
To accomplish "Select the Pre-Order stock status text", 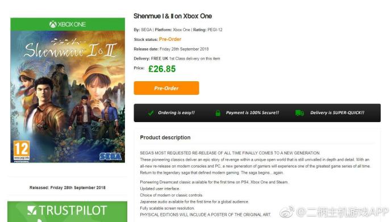I will pyautogui.click(x=170, y=39).
